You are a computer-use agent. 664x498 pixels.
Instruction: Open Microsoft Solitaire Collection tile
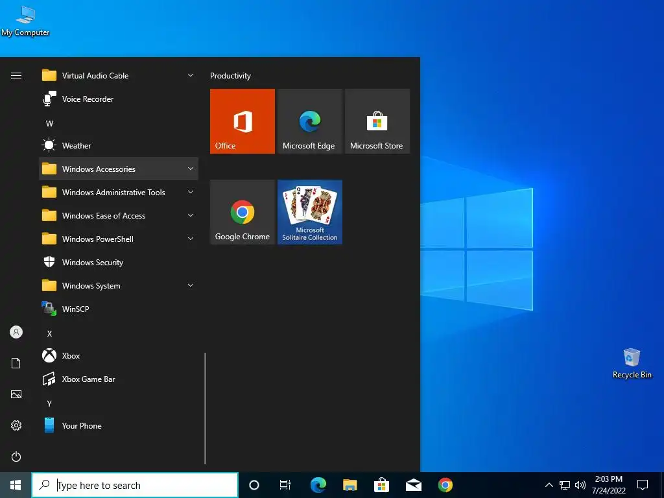[x=310, y=212]
